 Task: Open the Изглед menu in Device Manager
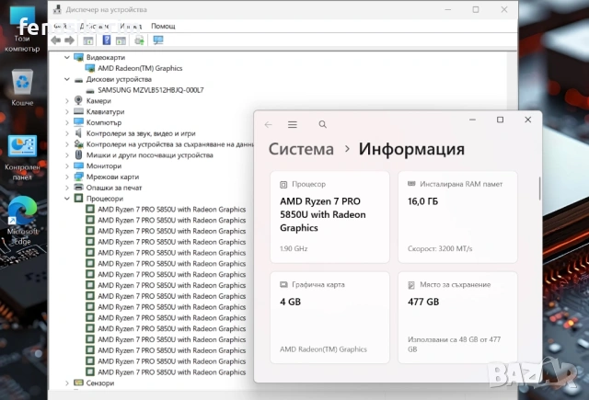pos(131,26)
